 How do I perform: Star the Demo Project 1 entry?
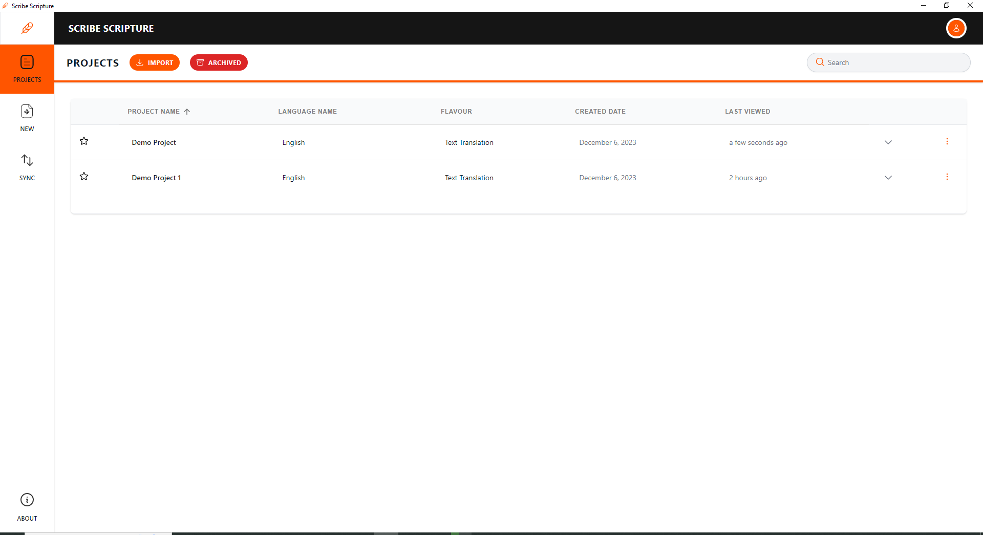point(84,176)
